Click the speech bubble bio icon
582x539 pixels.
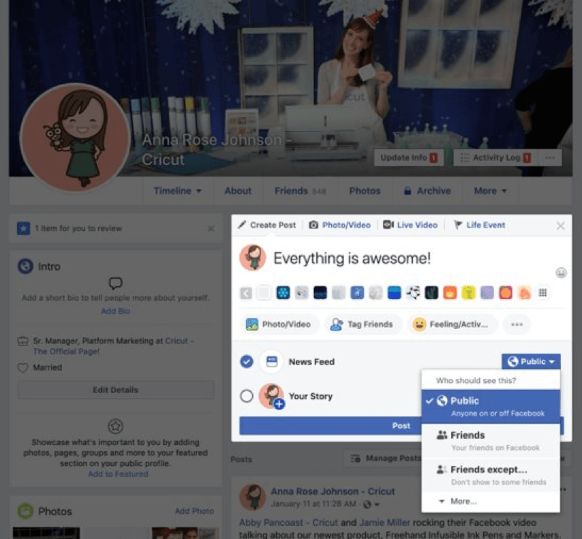(115, 283)
